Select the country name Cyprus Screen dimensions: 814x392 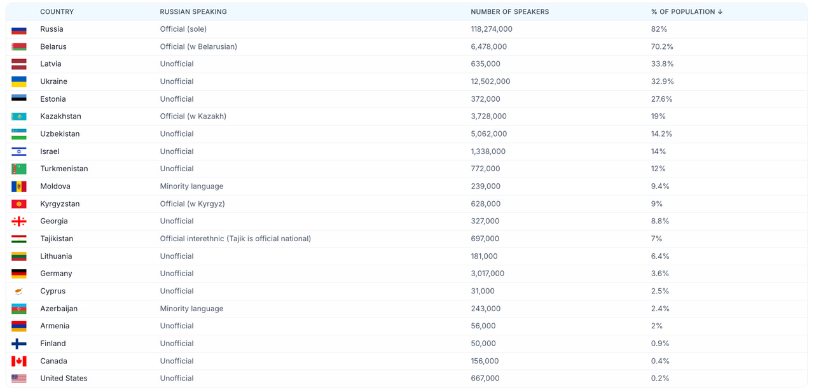pyautogui.click(x=53, y=291)
